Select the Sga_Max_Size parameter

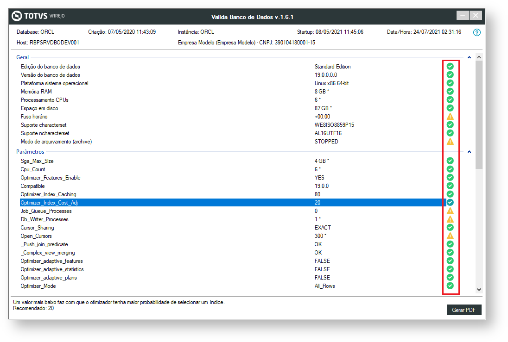[233, 161]
